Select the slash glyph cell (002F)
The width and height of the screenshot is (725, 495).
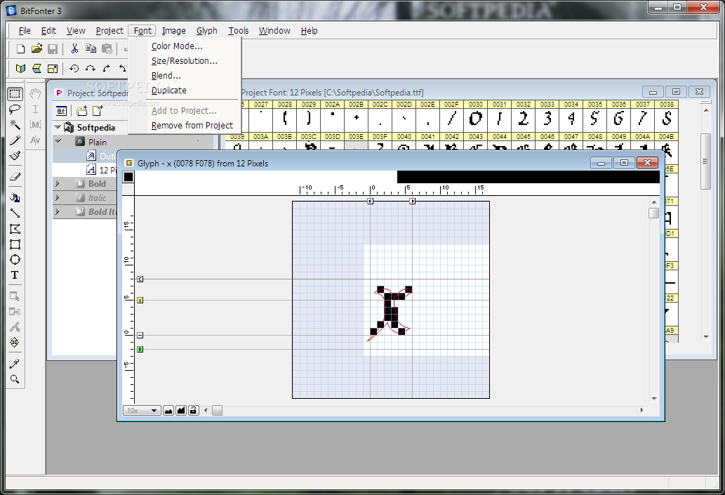point(452,117)
